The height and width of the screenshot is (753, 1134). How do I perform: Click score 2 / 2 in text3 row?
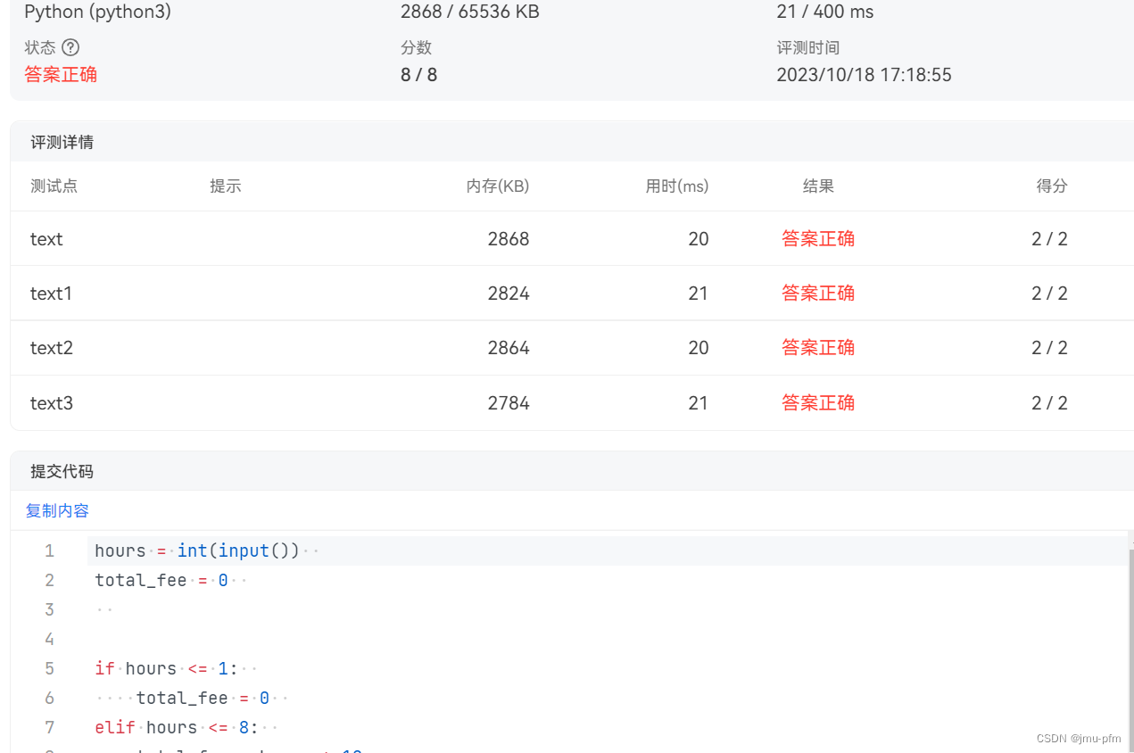(x=1050, y=403)
